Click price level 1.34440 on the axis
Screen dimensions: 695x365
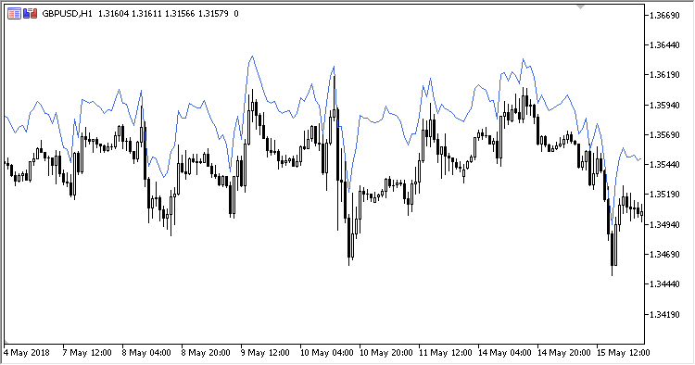coord(664,283)
